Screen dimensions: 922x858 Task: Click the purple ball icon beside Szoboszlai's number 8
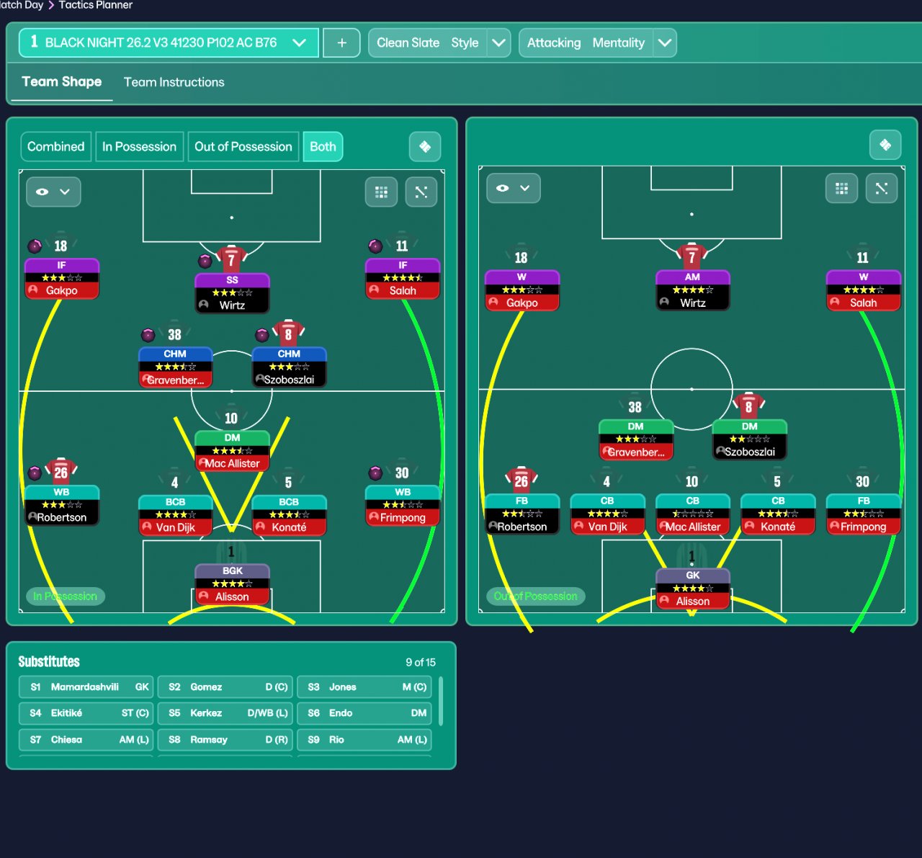coord(262,335)
